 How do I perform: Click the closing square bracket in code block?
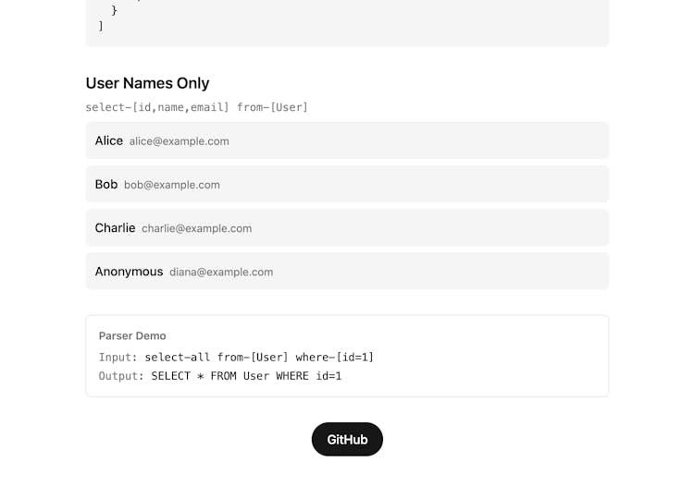pyautogui.click(x=101, y=26)
